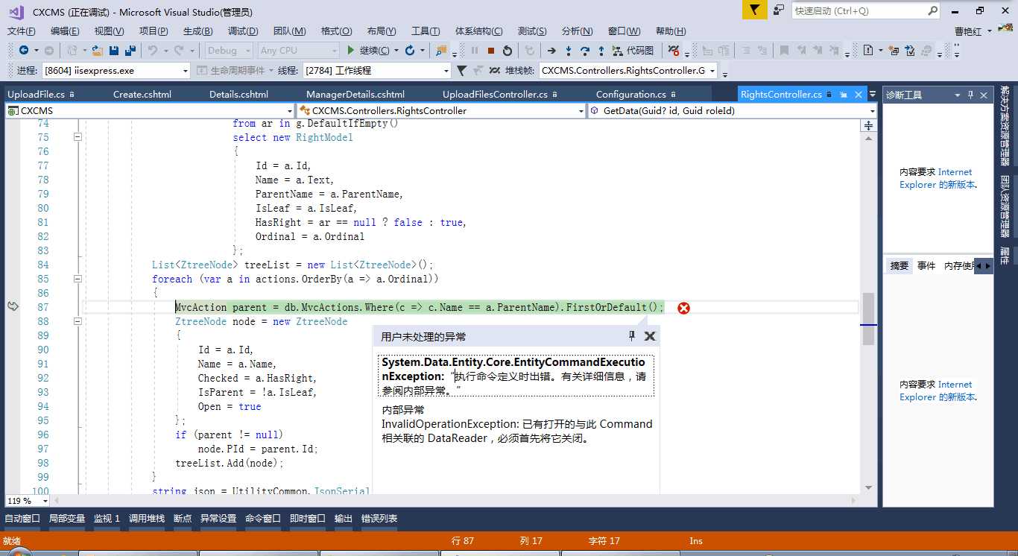Close the 诊断工具 panel
1018x556 pixels.
(x=984, y=95)
